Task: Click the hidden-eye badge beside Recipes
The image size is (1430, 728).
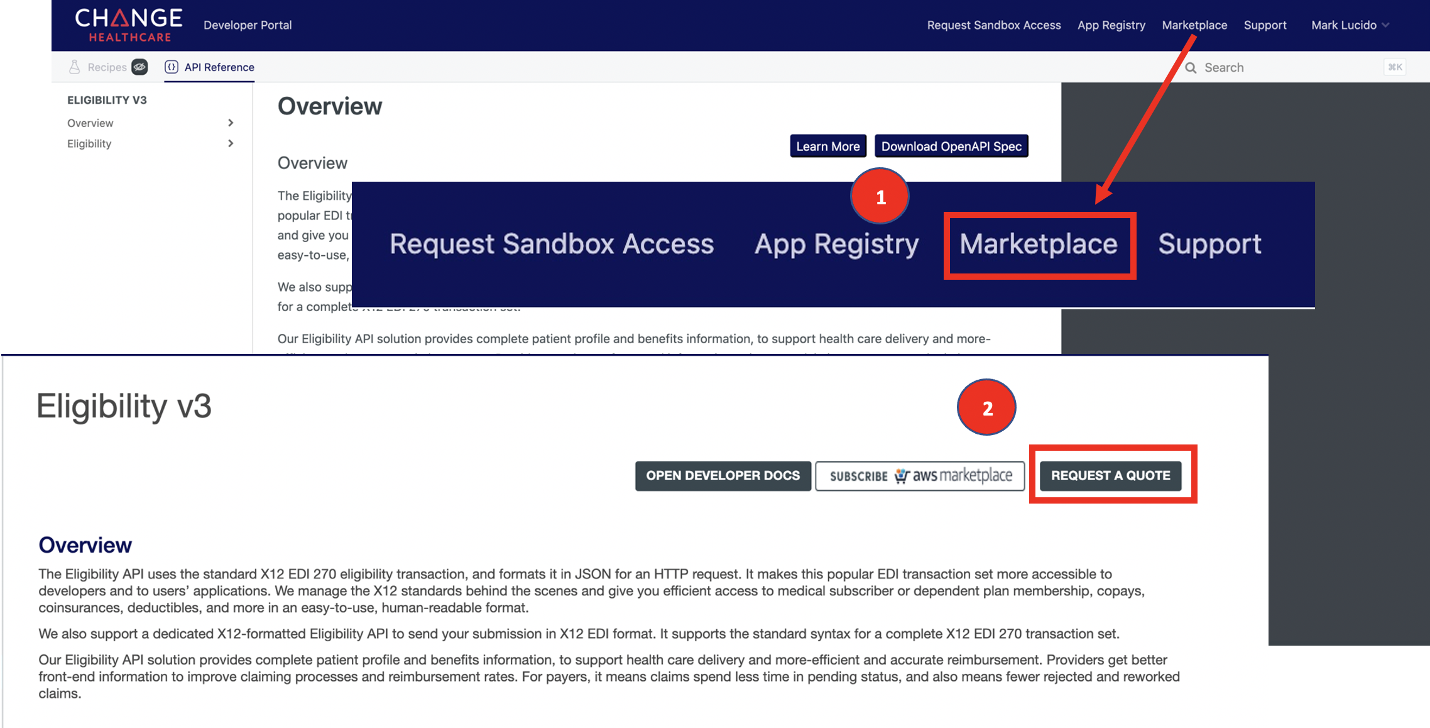Action: click(139, 67)
